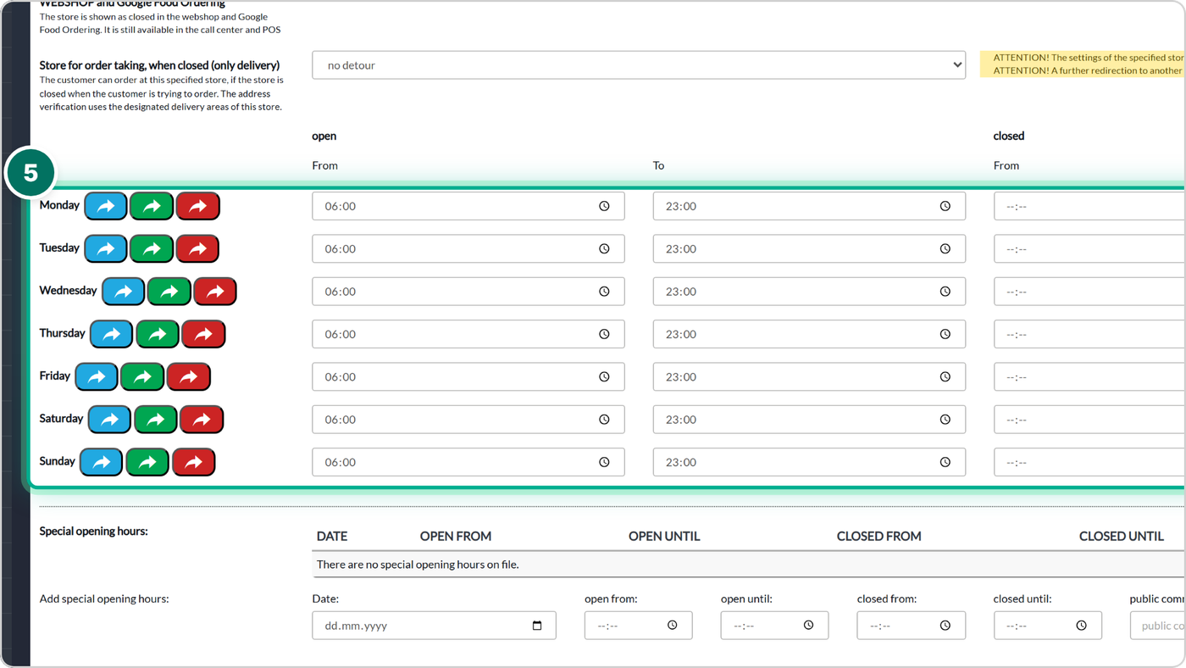Click Sunday's open-to 23:00 time field

pos(809,462)
